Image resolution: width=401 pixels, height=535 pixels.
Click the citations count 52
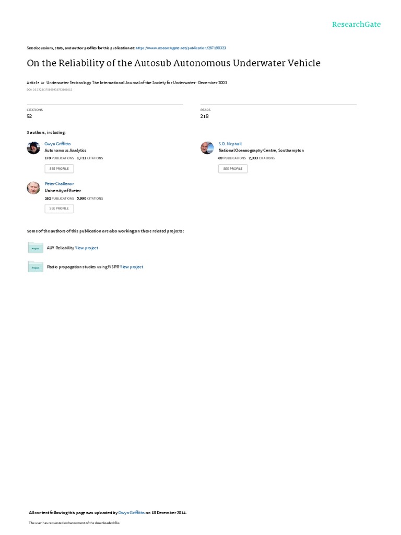29,117
